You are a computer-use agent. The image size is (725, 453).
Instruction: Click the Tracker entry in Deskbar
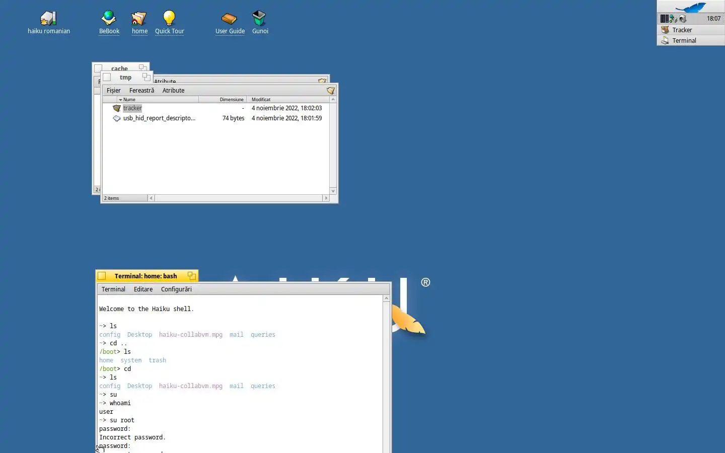pos(691,30)
